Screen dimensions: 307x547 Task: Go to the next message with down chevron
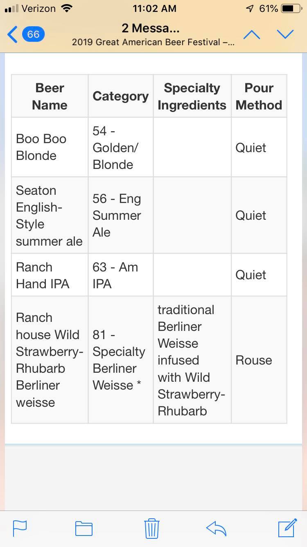(x=285, y=34)
